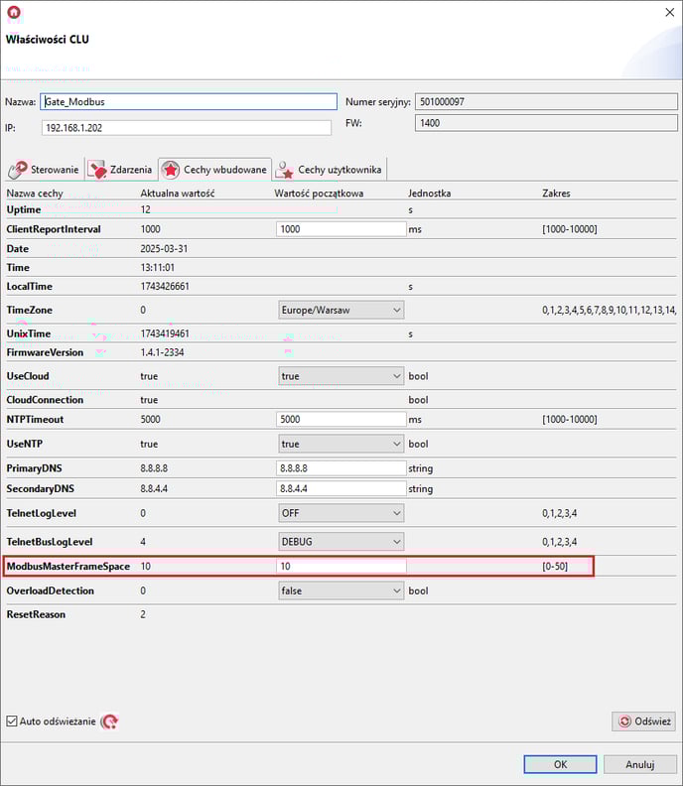Image resolution: width=683 pixels, height=786 pixels.
Task: Open the TimeZone Europe/Warsaw dropdown
Action: tap(341, 310)
